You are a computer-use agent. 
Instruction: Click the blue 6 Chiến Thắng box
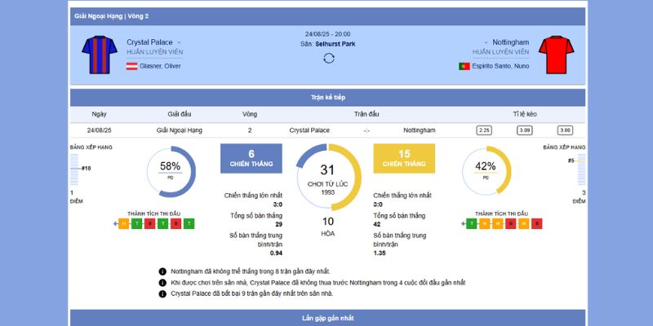[x=251, y=158]
